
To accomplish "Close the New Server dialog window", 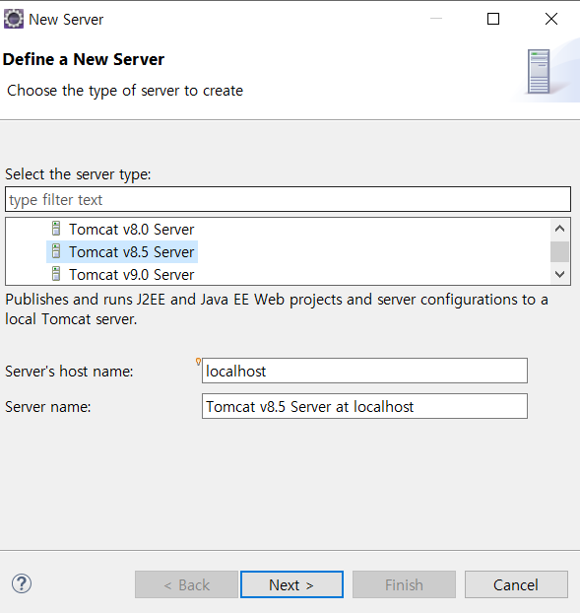I will [x=551, y=19].
